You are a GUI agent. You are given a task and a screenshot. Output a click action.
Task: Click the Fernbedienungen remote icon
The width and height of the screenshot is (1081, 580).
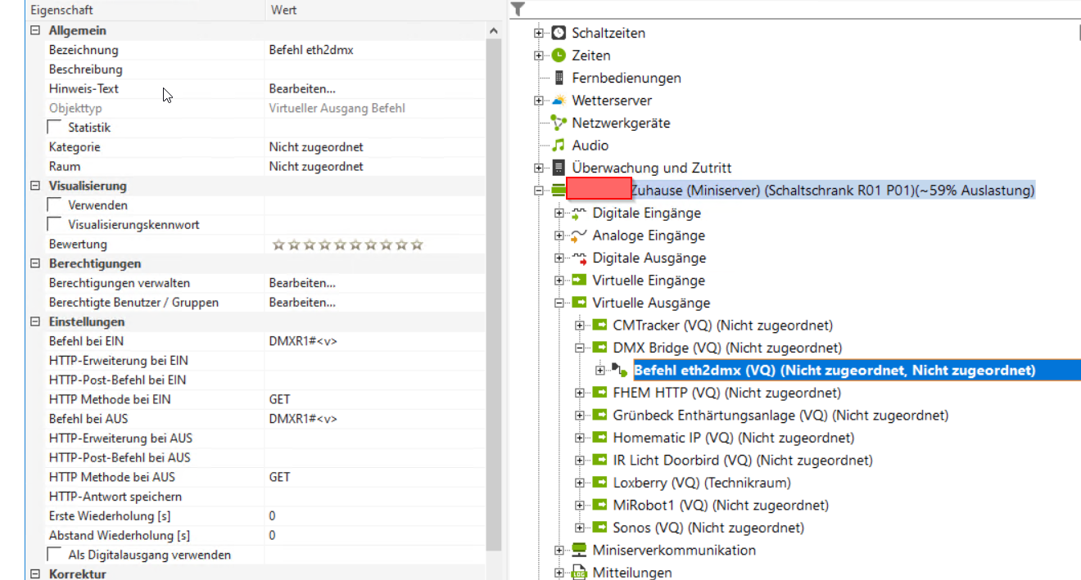(559, 79)
